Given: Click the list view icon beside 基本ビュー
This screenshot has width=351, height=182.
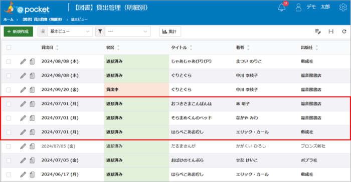Looking at the screenshot, I should 43,31.
